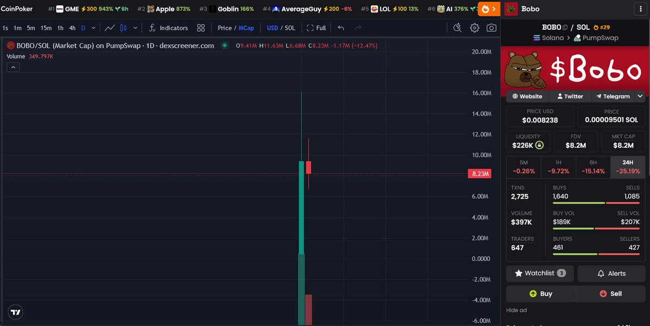650x326 pixels.
Task: Open trending #5 LOL token
Action: pyautogui.click(x=390, y=9)
